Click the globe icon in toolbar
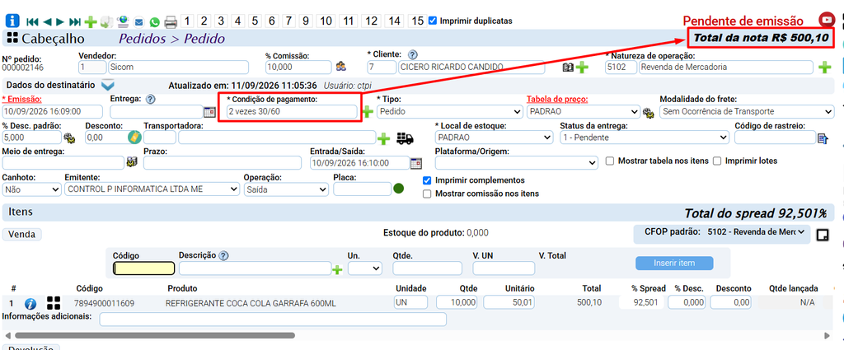The image size is (844, 350). [124, 21]
